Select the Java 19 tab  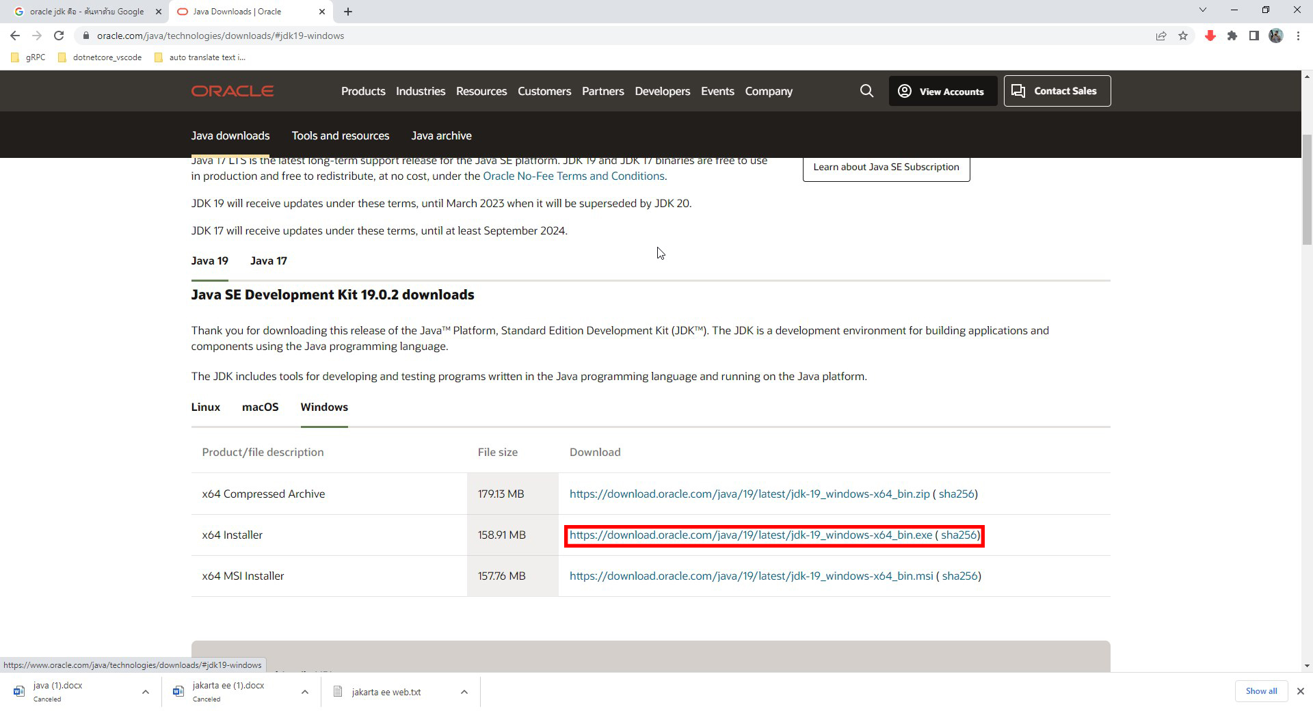210,260
